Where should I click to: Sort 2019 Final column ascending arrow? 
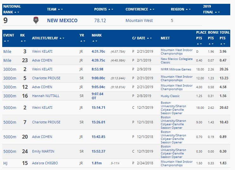click(x=216, y=12)
